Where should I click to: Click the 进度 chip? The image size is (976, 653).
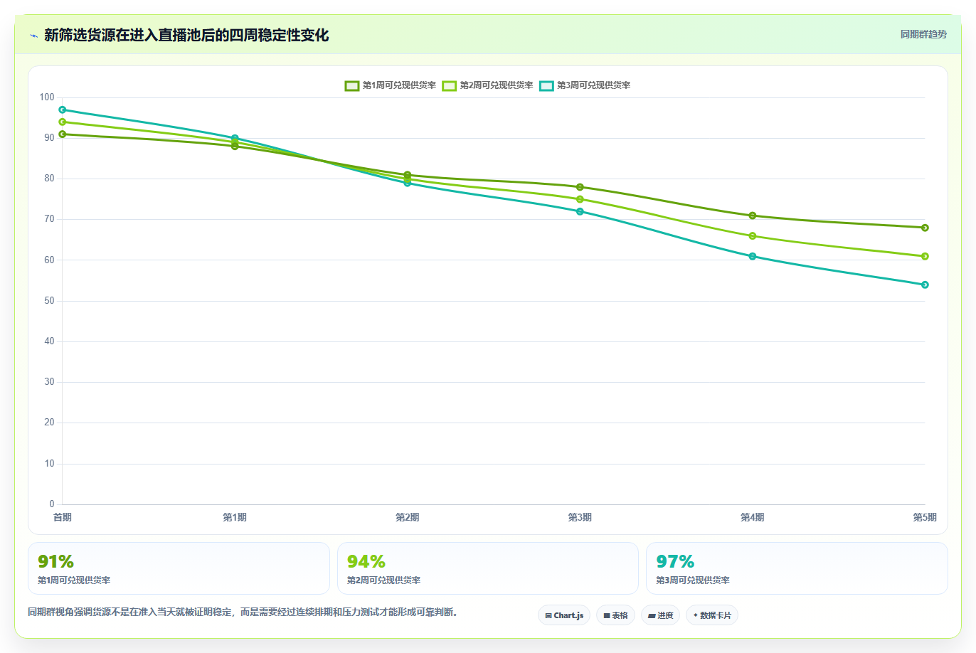[660, 615]
